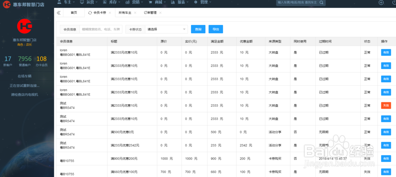Click the 角色：店长 label

(25, 45)
